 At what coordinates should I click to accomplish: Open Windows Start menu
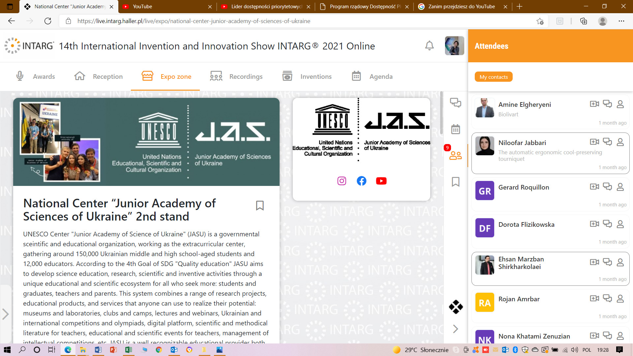7,350
